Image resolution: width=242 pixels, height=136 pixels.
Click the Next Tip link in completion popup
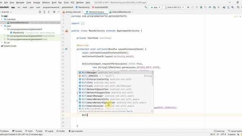129,111
